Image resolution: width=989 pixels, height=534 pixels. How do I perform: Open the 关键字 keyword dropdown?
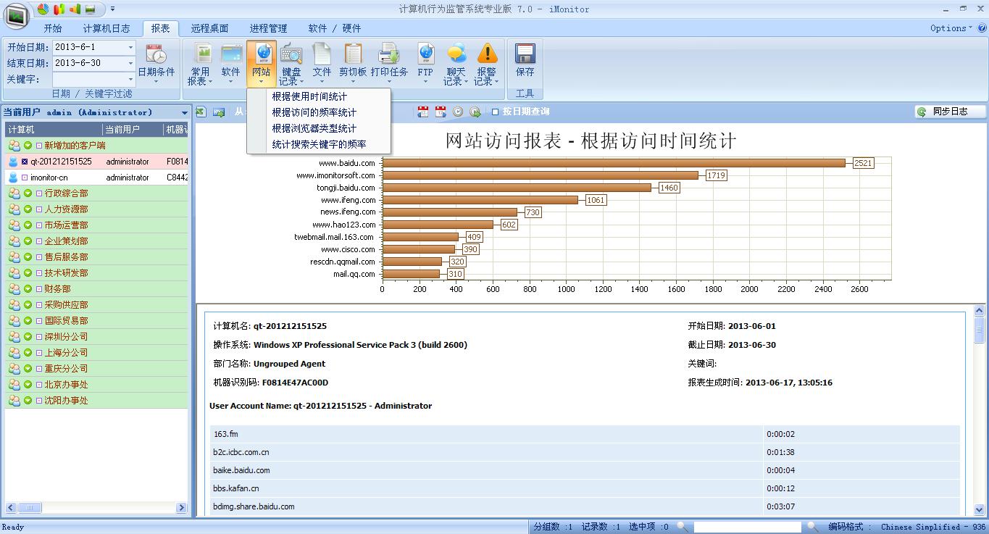(x=130, y=79)
